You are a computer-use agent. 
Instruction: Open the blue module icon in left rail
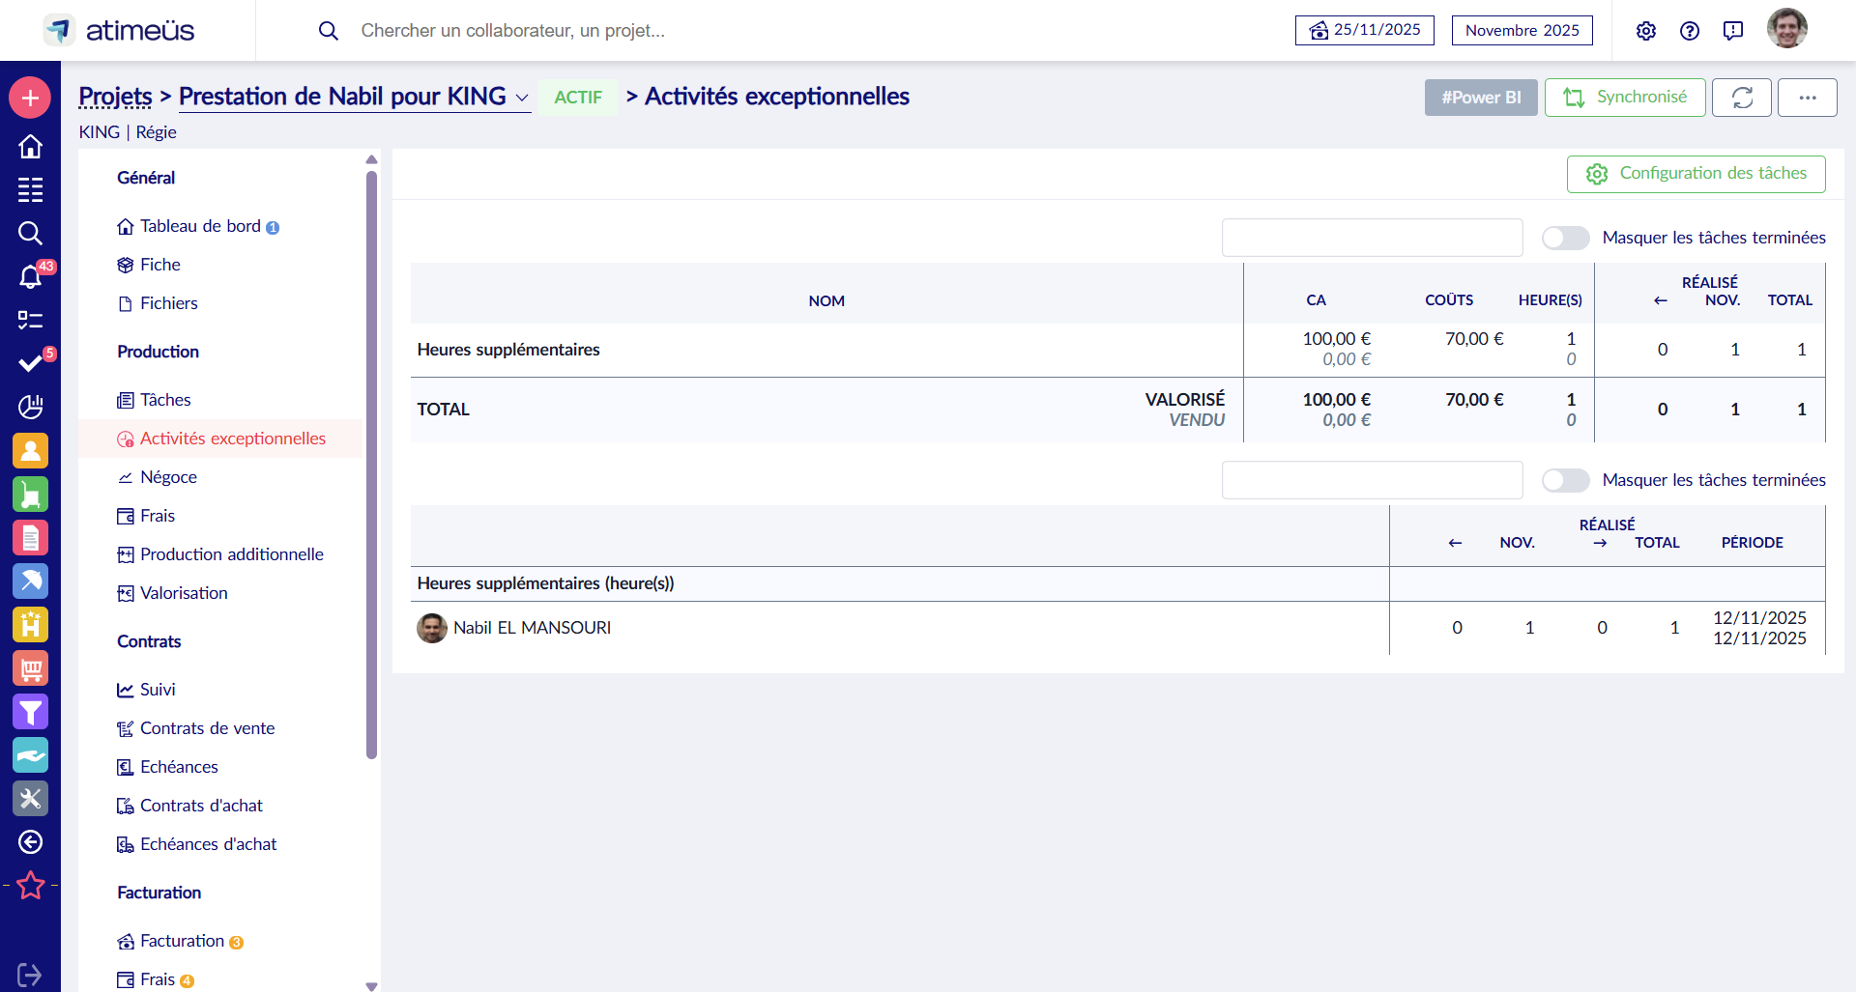30,581
